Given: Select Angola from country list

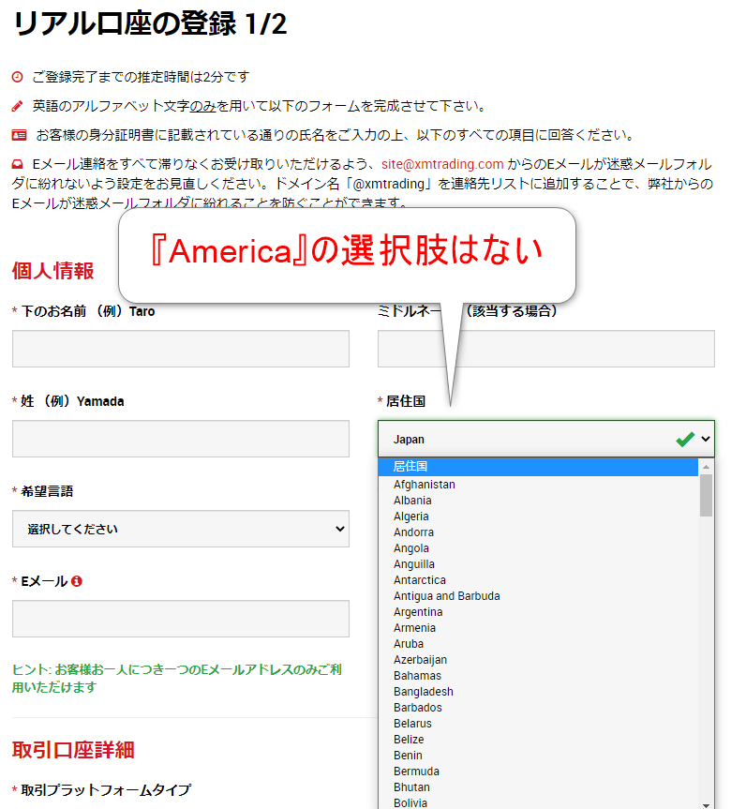Looking at the screenshot, I should pos(538,548).
